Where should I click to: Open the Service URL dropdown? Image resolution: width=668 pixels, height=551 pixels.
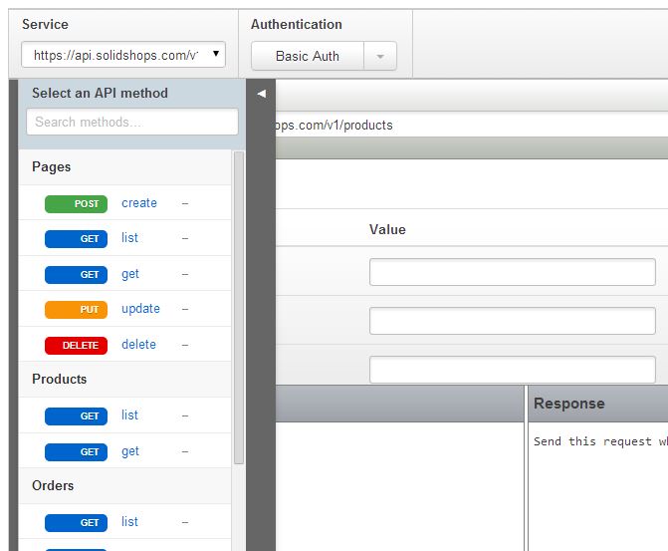pos(123,55)
